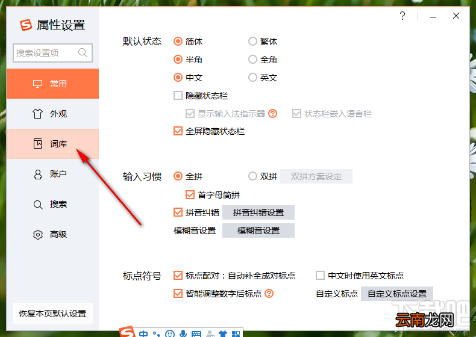The image size is (476, 337).
Task: Toggle 智能调整数字后标点 checkbox
Action: [x=178, y=293]
